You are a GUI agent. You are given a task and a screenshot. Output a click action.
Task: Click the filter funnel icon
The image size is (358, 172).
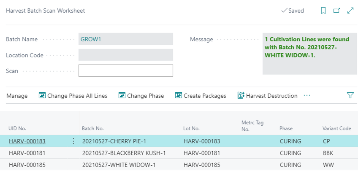350,96
